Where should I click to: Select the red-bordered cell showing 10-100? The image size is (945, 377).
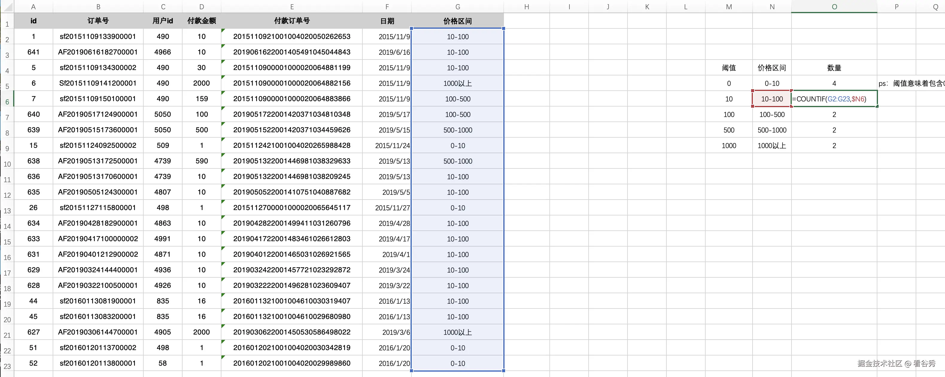tap(771, 99)
